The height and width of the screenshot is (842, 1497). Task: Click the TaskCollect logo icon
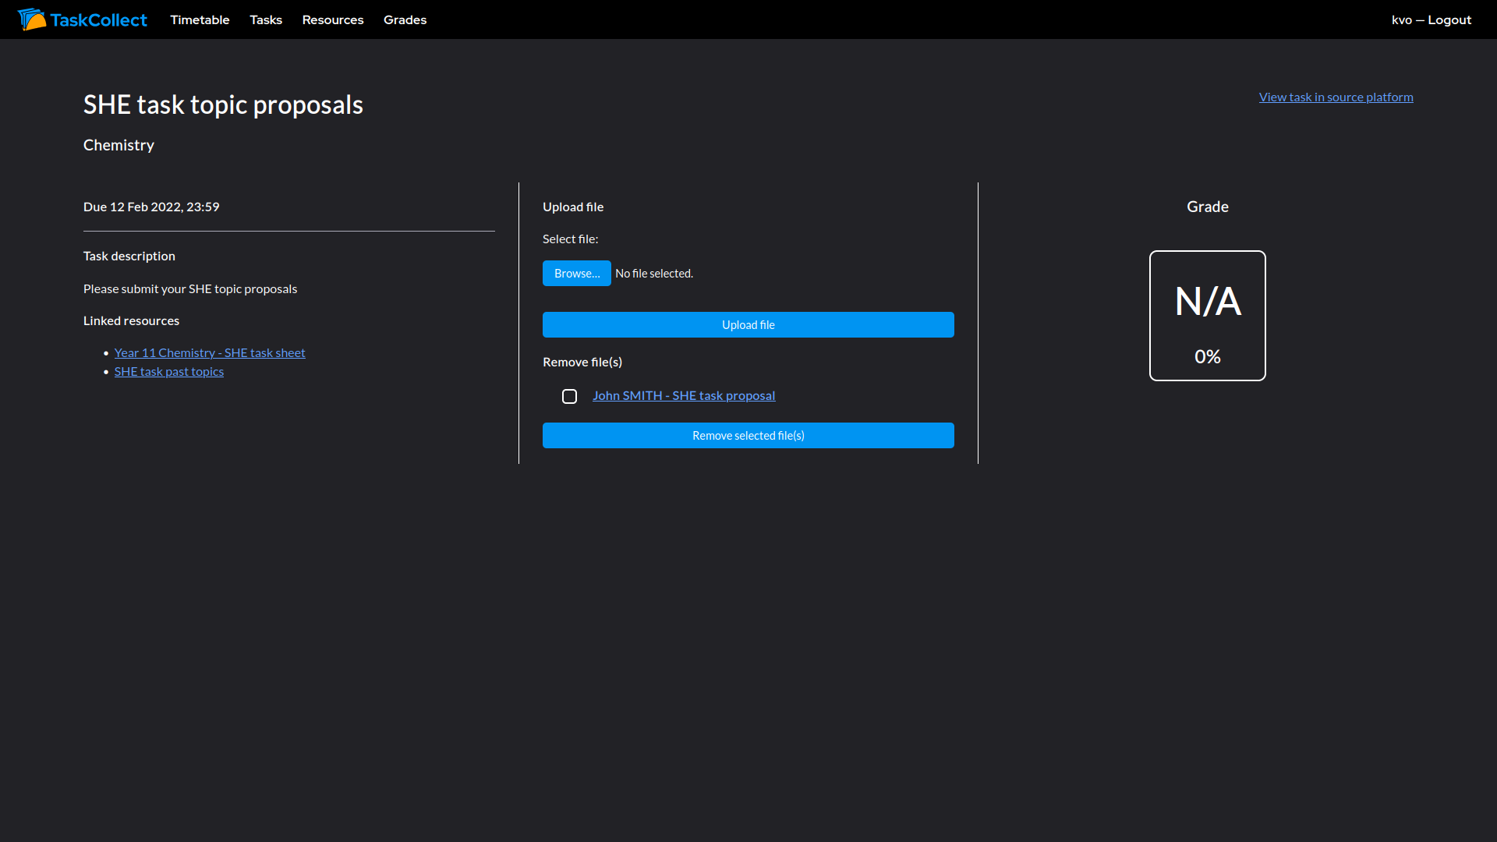click(x=31, y=19)
